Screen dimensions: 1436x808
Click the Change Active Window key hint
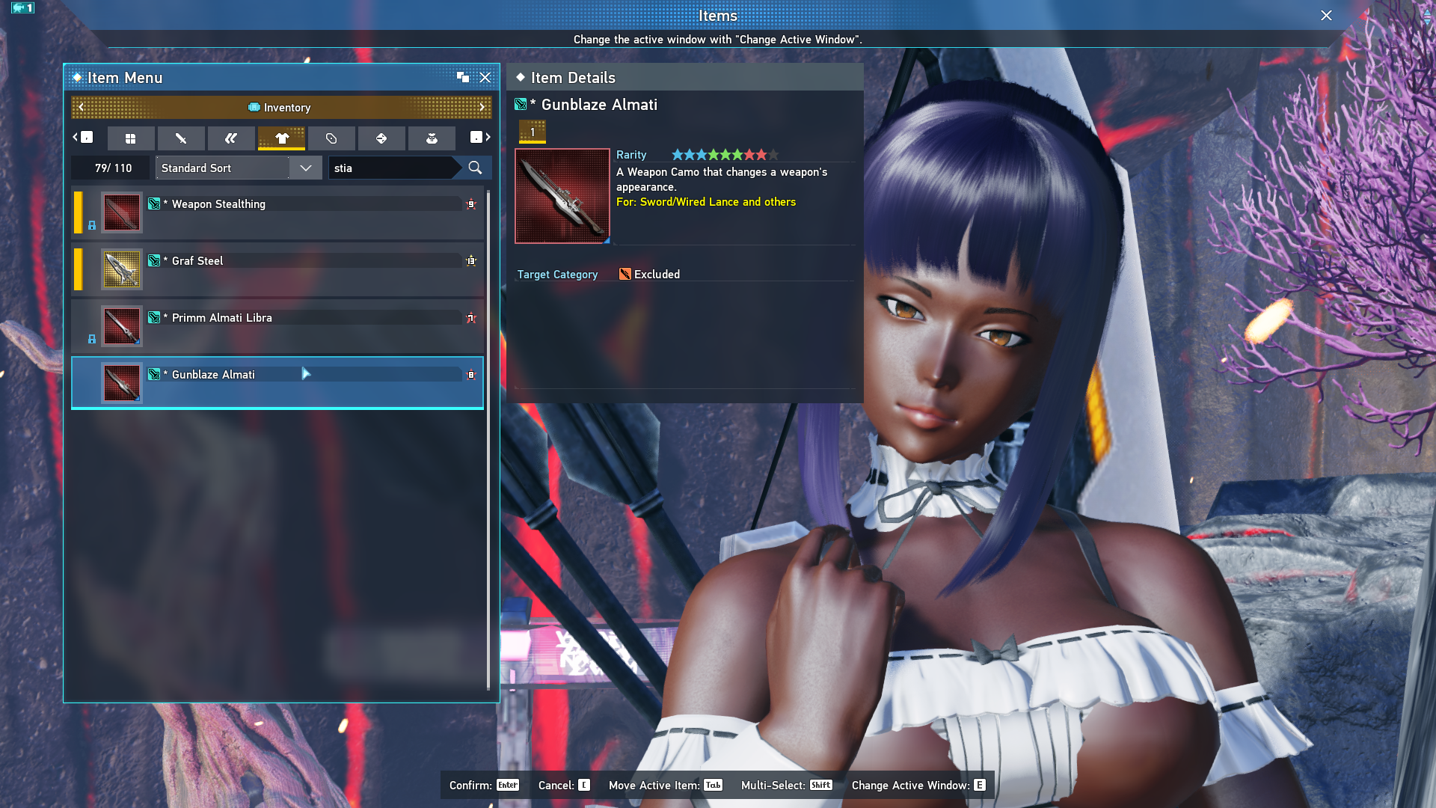(980, 785)
